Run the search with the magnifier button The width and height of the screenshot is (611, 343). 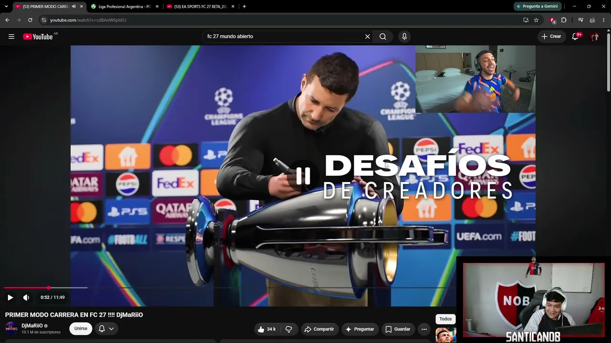(x=383, y=37)
